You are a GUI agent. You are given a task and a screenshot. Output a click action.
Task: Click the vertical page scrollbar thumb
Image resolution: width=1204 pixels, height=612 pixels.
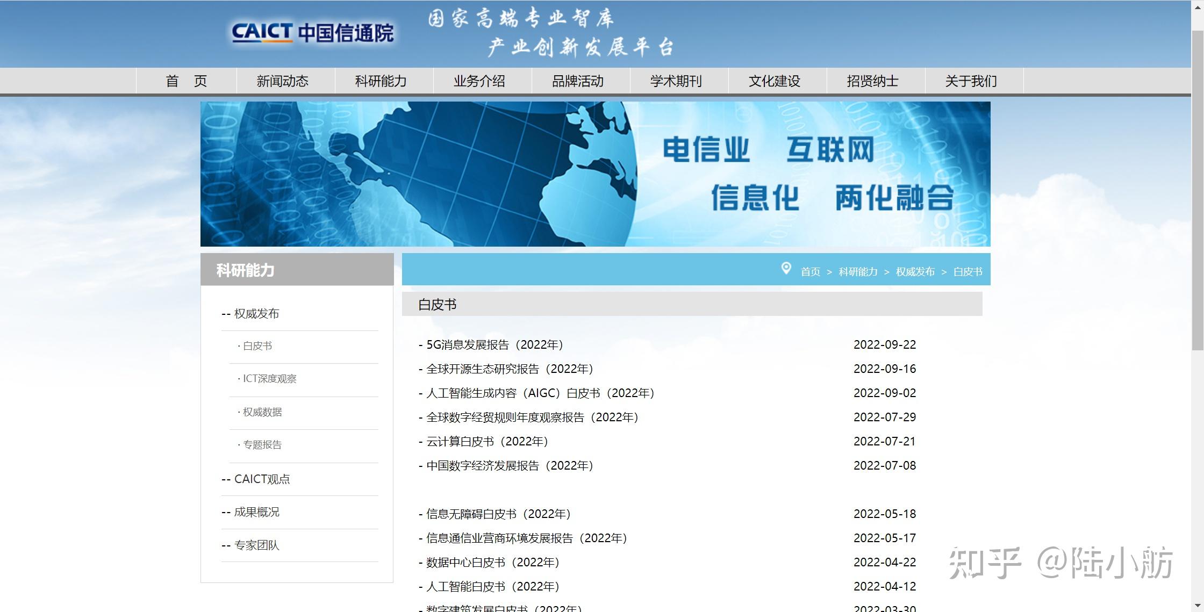1198,191
